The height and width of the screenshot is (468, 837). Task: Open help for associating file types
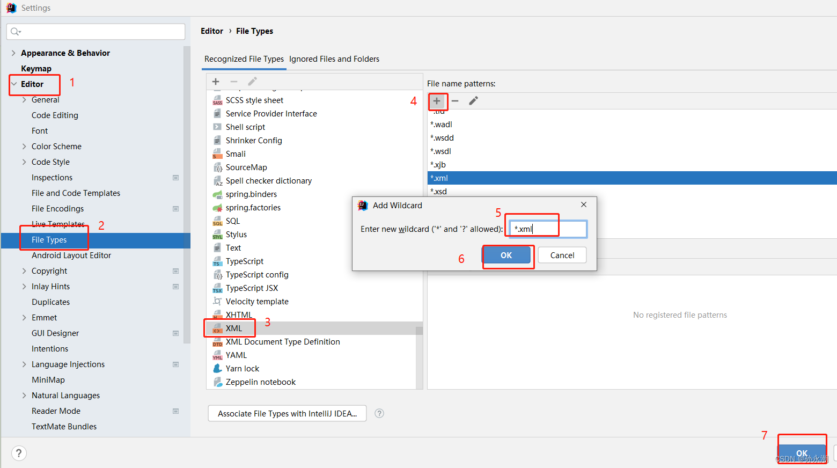point(379,413)
